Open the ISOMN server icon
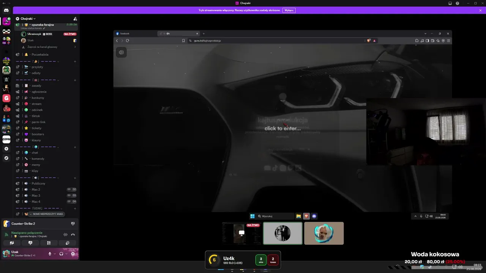 click(6, 139)
